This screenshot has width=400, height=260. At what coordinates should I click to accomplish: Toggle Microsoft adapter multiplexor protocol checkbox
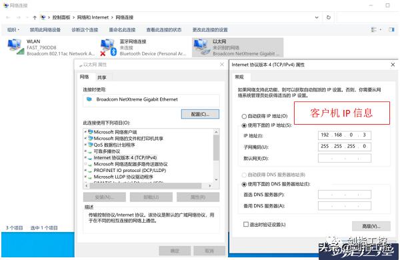click(x=85, y=164)
